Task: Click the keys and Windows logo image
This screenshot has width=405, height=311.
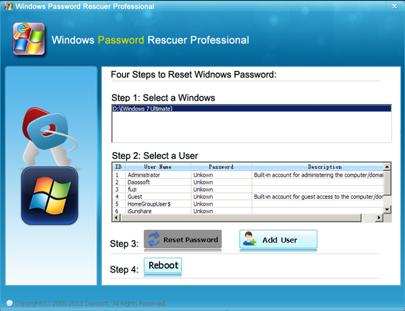Action: pos(49,166)
